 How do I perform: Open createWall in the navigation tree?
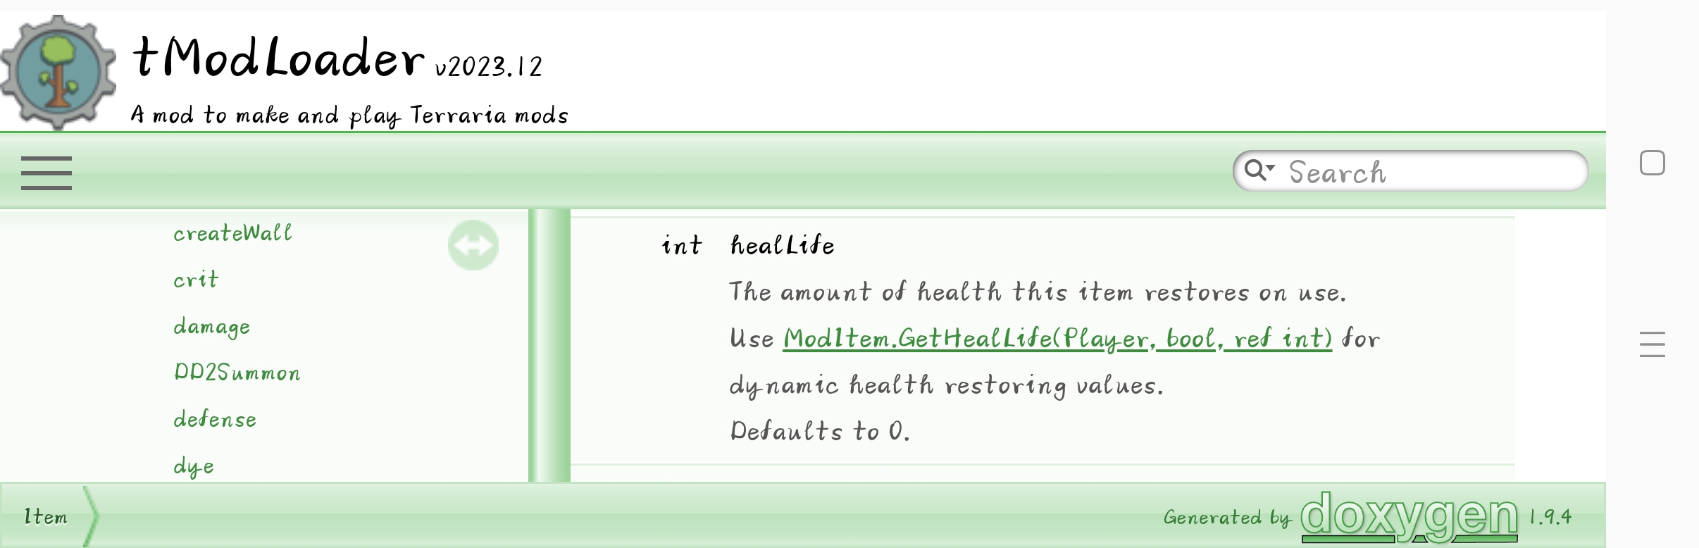pos(232,233)
